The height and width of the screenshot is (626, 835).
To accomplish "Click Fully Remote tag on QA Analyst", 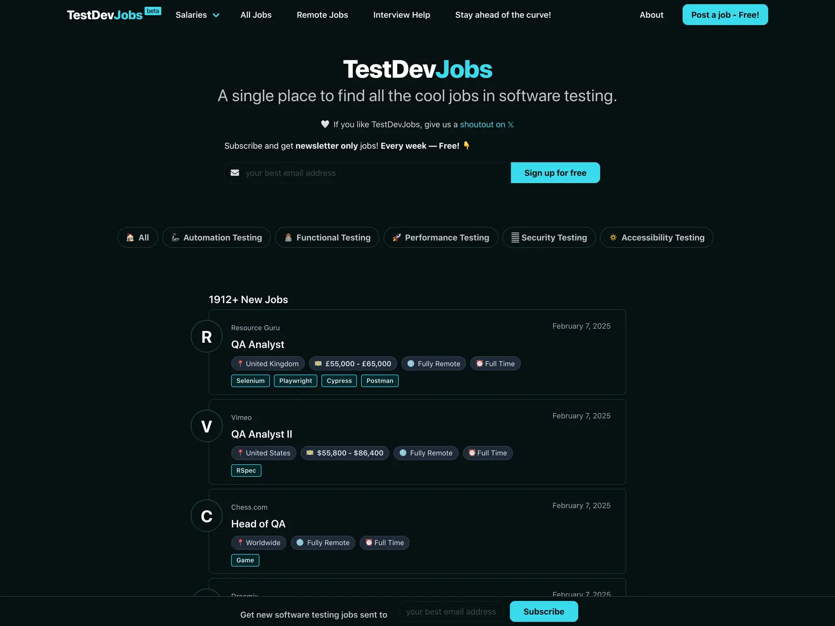I will click(434, 364).
